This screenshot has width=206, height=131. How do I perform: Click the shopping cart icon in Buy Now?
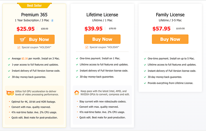tap(23, 40)
